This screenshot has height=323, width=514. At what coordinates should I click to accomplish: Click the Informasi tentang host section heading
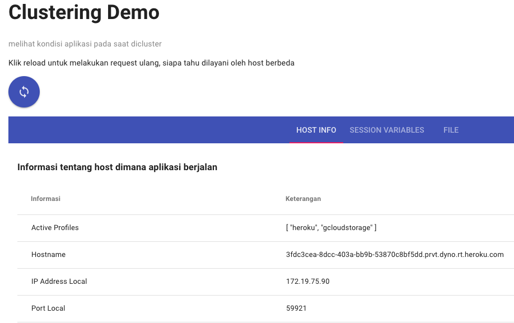click(x=118, y=167)
